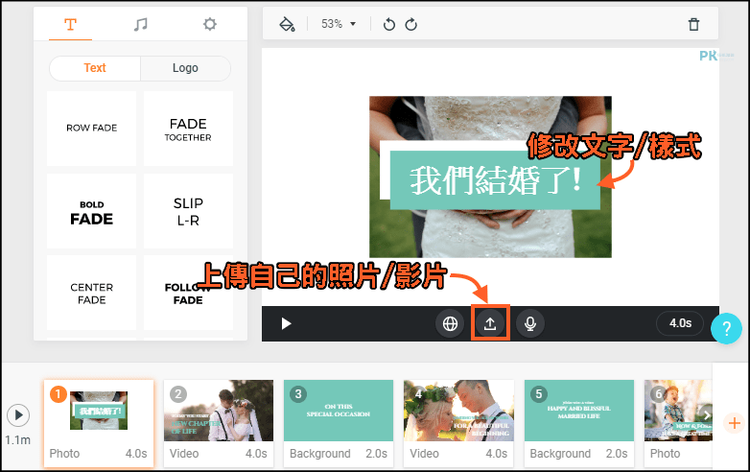Click the microphone voiceover icon
This screenshot has width=750, height=472.
pyautogui.click(x=530, y=323)
